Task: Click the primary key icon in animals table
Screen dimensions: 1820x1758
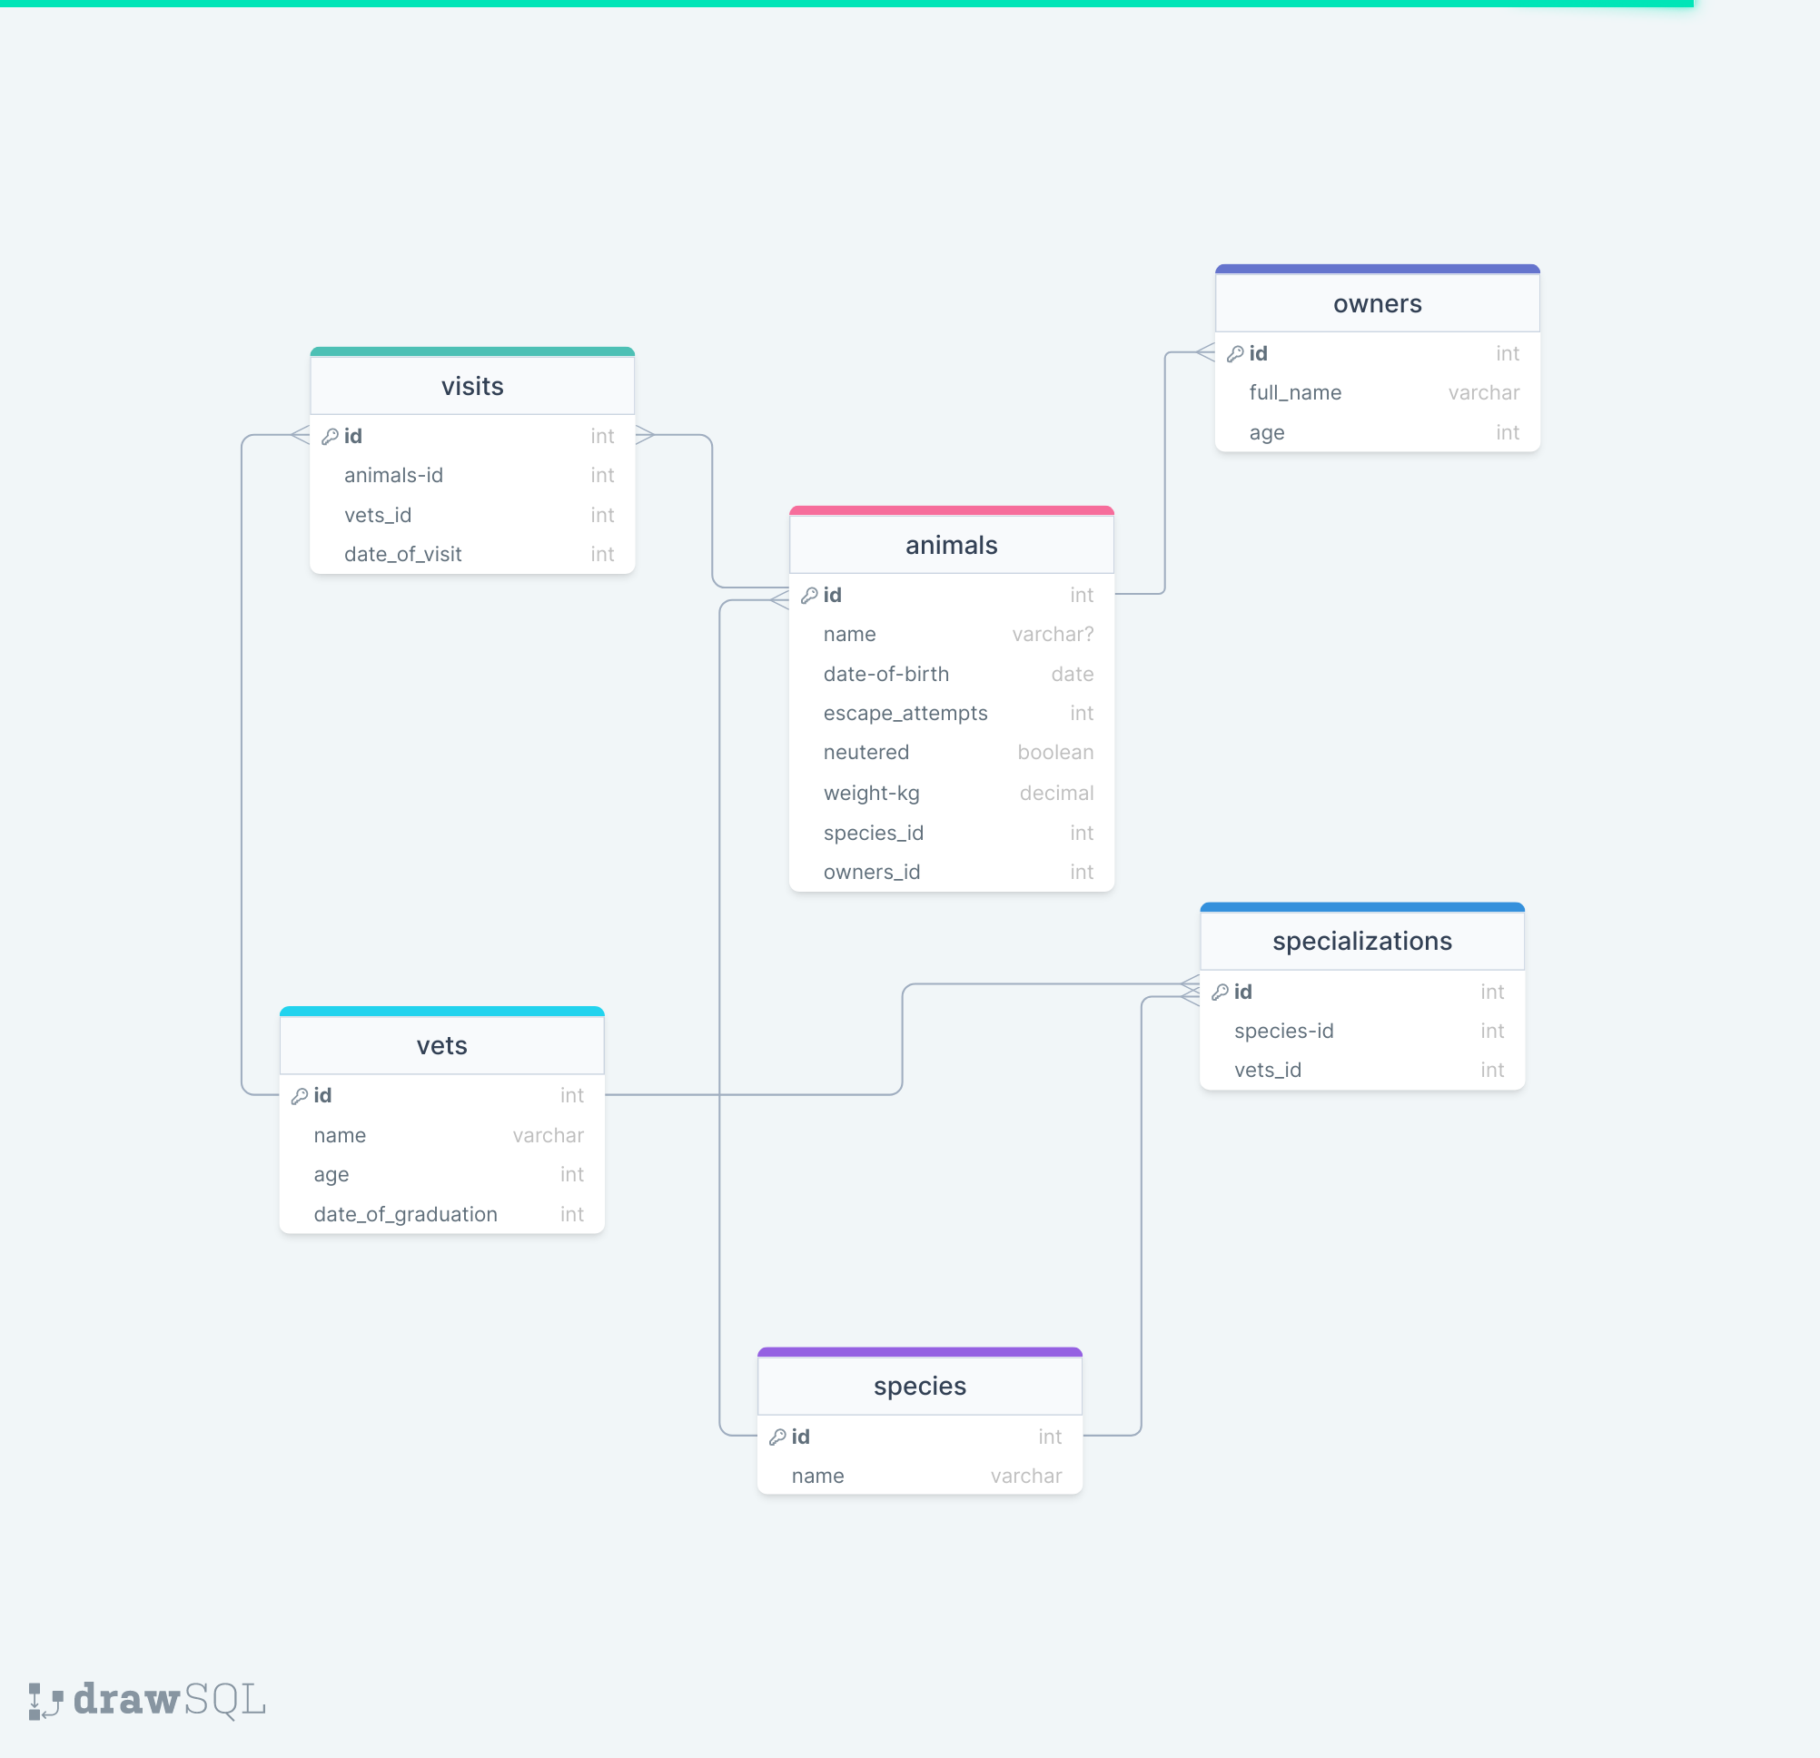Action: click(809, 596)
